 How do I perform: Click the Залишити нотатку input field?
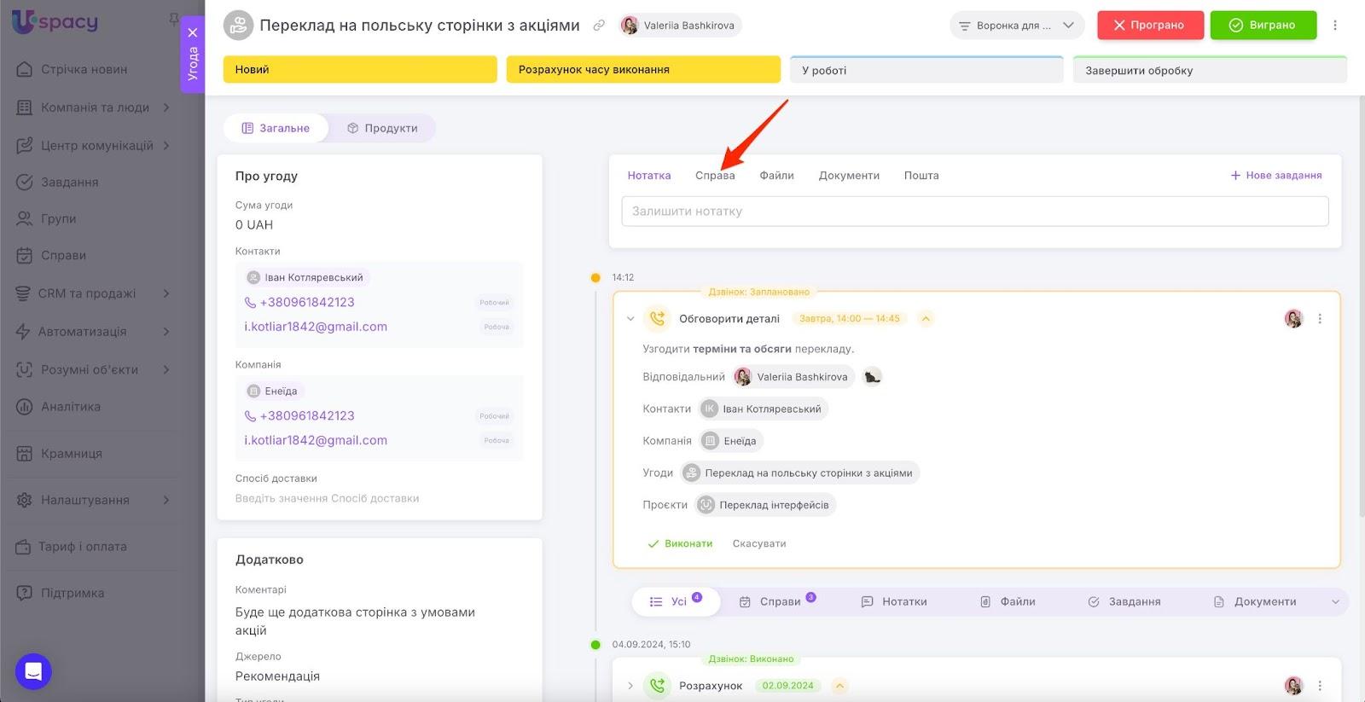point(974,212)
